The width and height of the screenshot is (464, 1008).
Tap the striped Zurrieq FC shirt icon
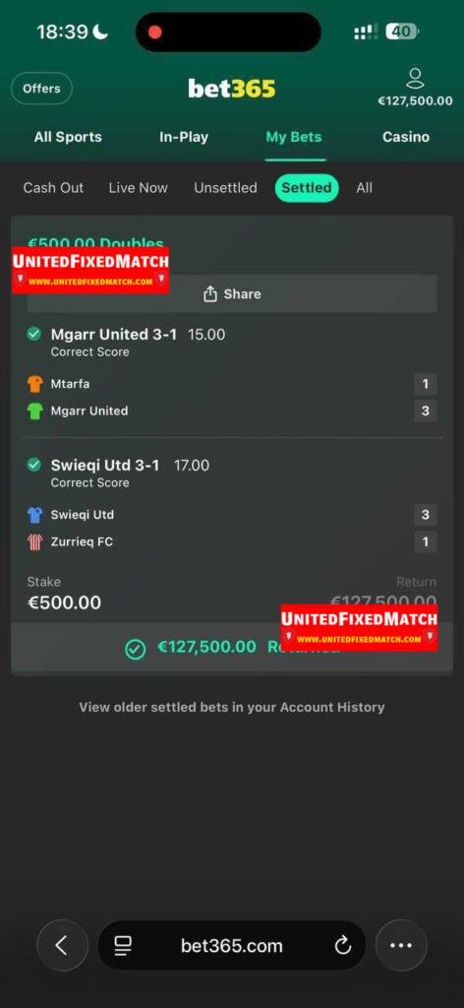coord(34,542)
